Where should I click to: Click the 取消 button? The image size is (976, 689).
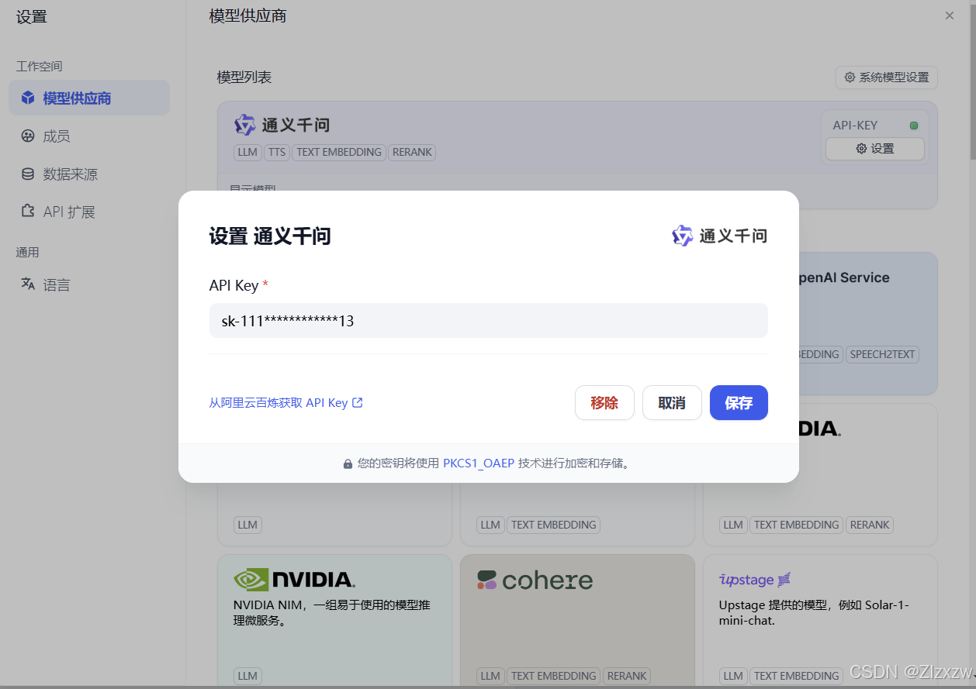point(672,403)
